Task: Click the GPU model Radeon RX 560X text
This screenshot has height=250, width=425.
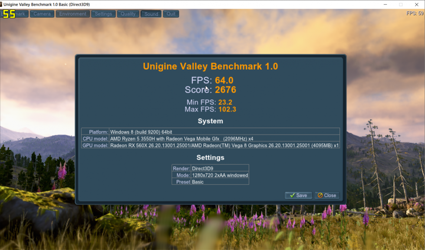Action: click(224, 145)
